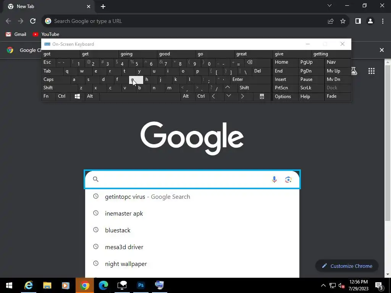Open Chrome's three-dot menu
The image size is (391, 293).
(x=383, y=21)
